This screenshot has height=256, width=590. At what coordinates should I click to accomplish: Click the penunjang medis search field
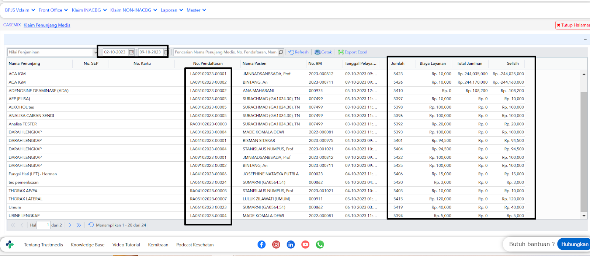225,52
